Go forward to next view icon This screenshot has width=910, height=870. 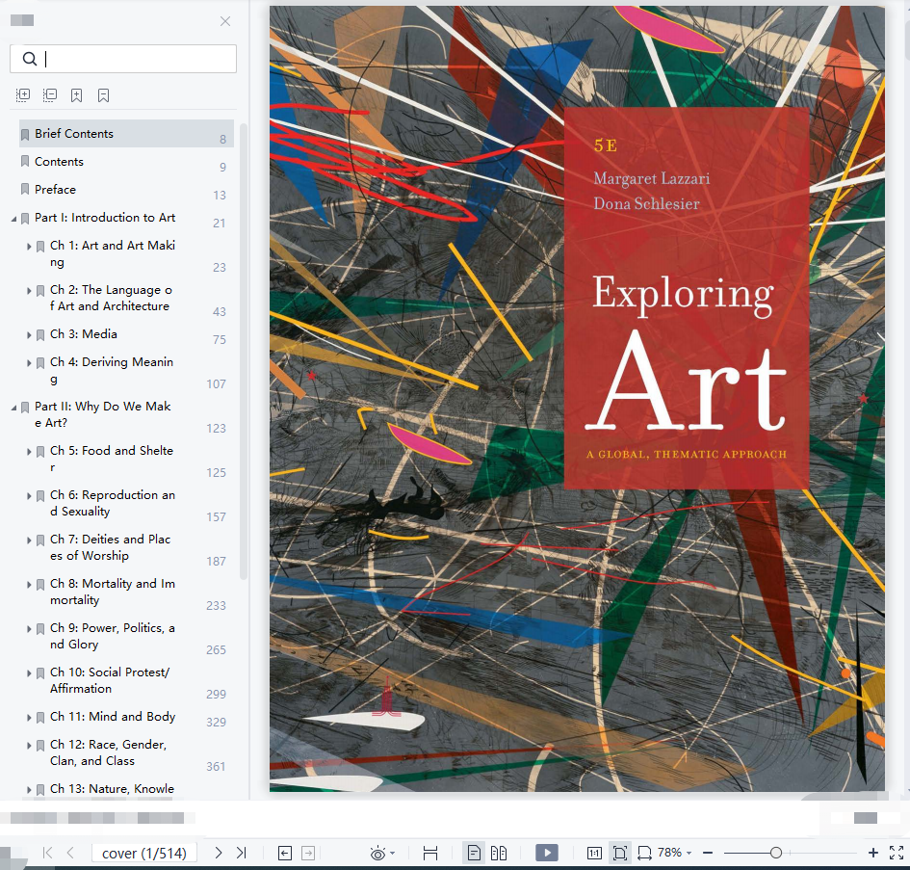pos(308,854)
